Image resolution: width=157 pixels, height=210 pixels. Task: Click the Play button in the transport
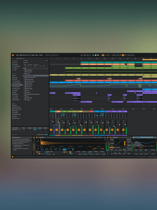point(93,55)
